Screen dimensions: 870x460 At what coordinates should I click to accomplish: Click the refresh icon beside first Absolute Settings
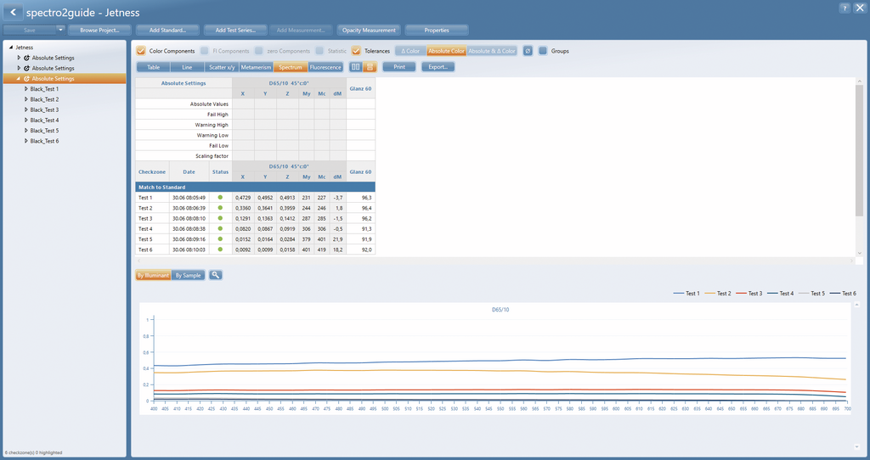[26, 58]
